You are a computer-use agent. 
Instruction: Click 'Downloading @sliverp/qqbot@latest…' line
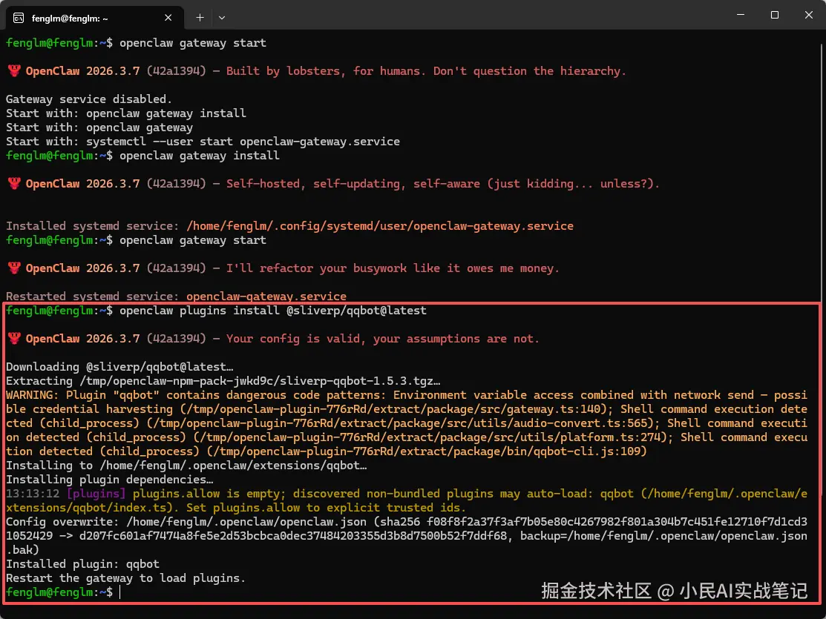coord(119,367)
